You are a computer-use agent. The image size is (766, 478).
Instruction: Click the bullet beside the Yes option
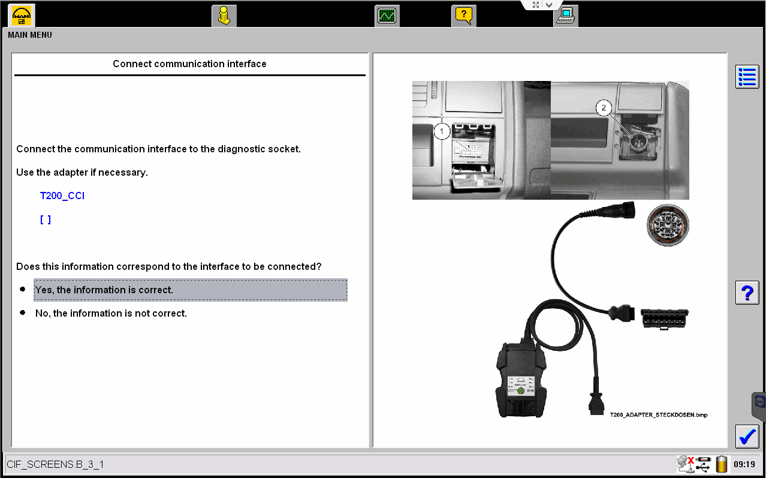pyautogui.click(x=23, y=289)
